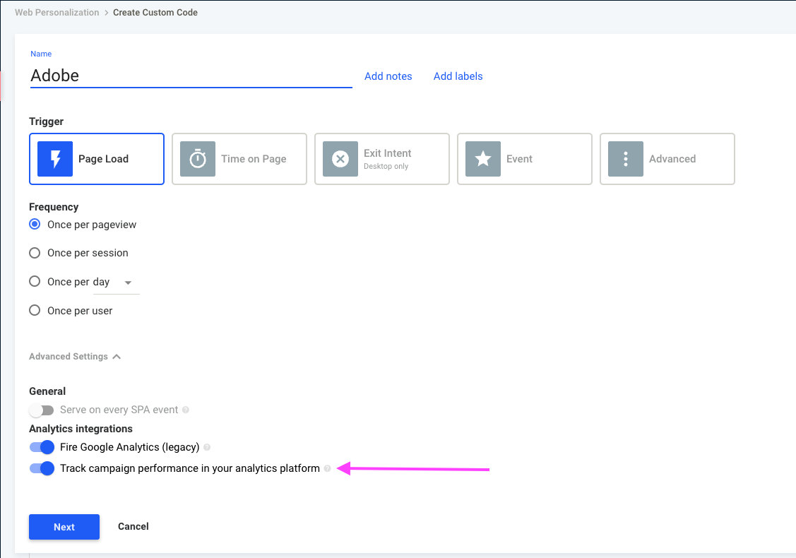The image size is (796, 558).
Task: Choose the Time on Page stopwatch icon
Action: coord(198,159)
